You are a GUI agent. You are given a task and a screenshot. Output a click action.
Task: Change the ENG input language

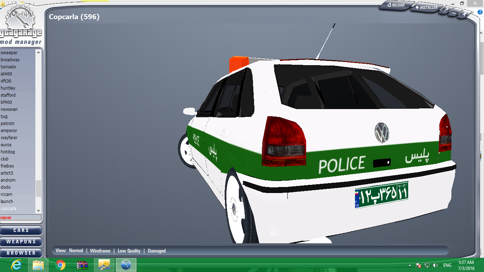coord(447,265)
